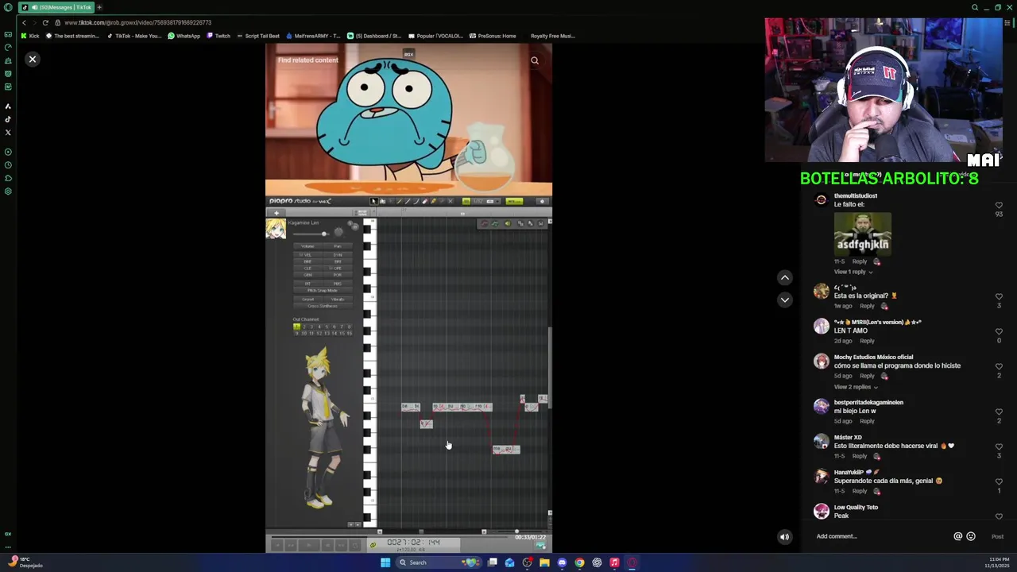Open the PreSonus: Home bookmark
Viewport: 1017px width, 572px height.
coord(493,36)
